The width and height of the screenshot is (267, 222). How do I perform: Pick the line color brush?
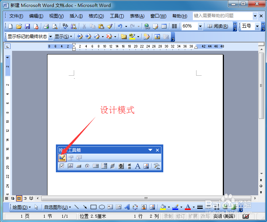(x=175, y=207)
